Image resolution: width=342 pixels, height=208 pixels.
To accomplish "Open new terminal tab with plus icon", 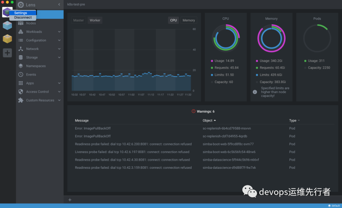I will 70,200.
